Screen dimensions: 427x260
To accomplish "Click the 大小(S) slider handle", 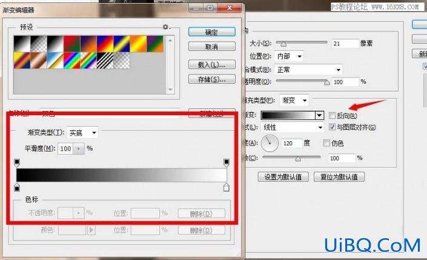I will [283, 44].
